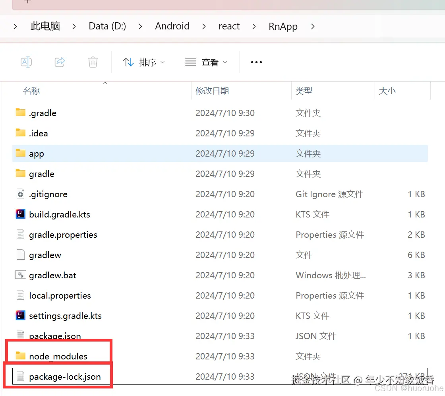Select the file name gradle
445x396 pixels.
[x=41, y=174]
